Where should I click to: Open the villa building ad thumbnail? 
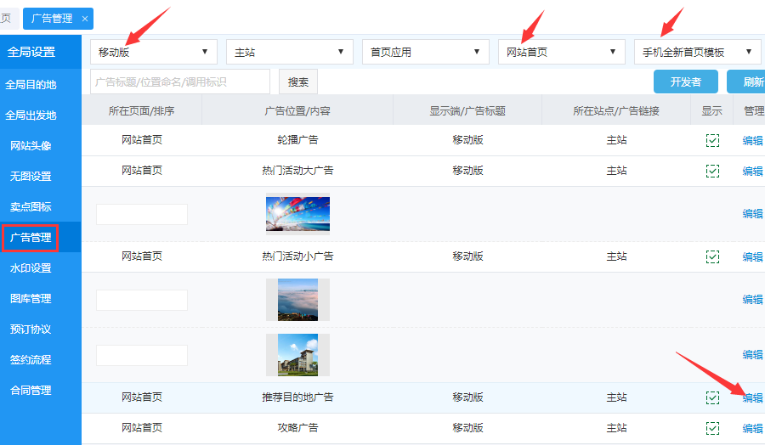[297, 354]
